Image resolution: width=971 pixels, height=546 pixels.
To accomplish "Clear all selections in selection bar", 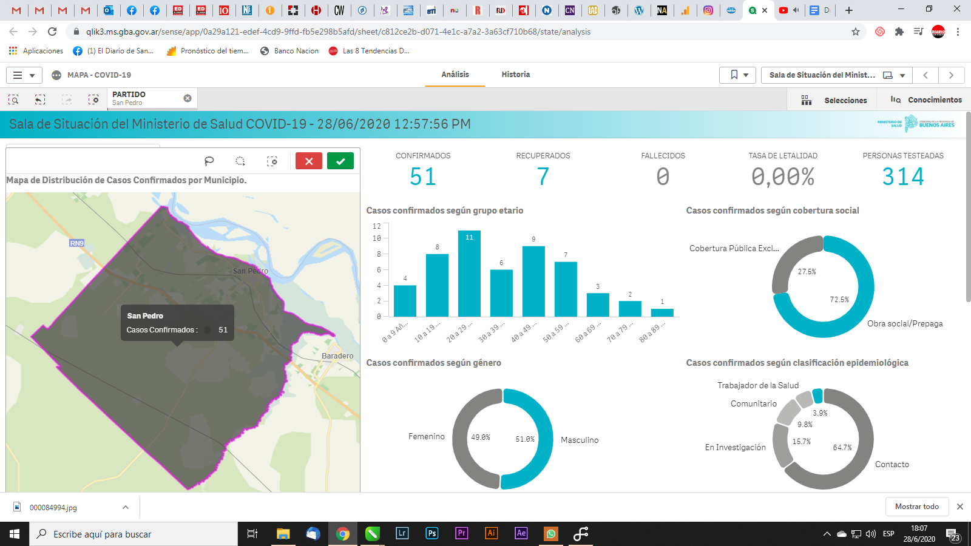I will point(93,99).
